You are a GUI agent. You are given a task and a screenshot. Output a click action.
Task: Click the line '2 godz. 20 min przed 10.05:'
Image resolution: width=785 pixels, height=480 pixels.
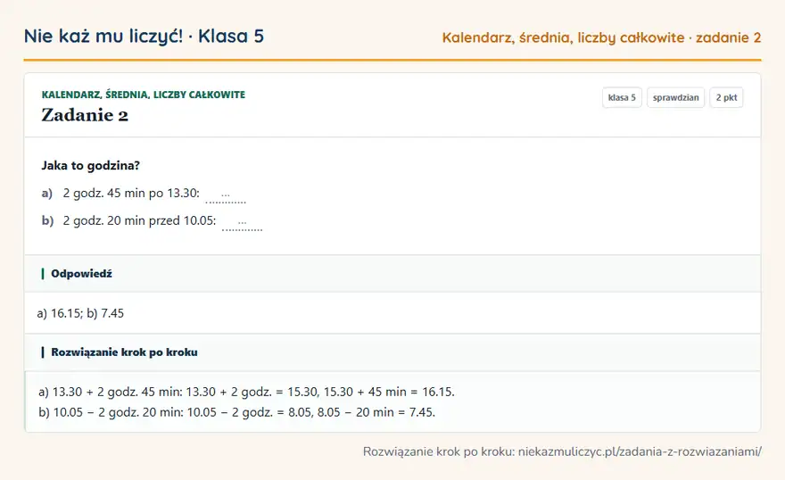click(139, 220)
